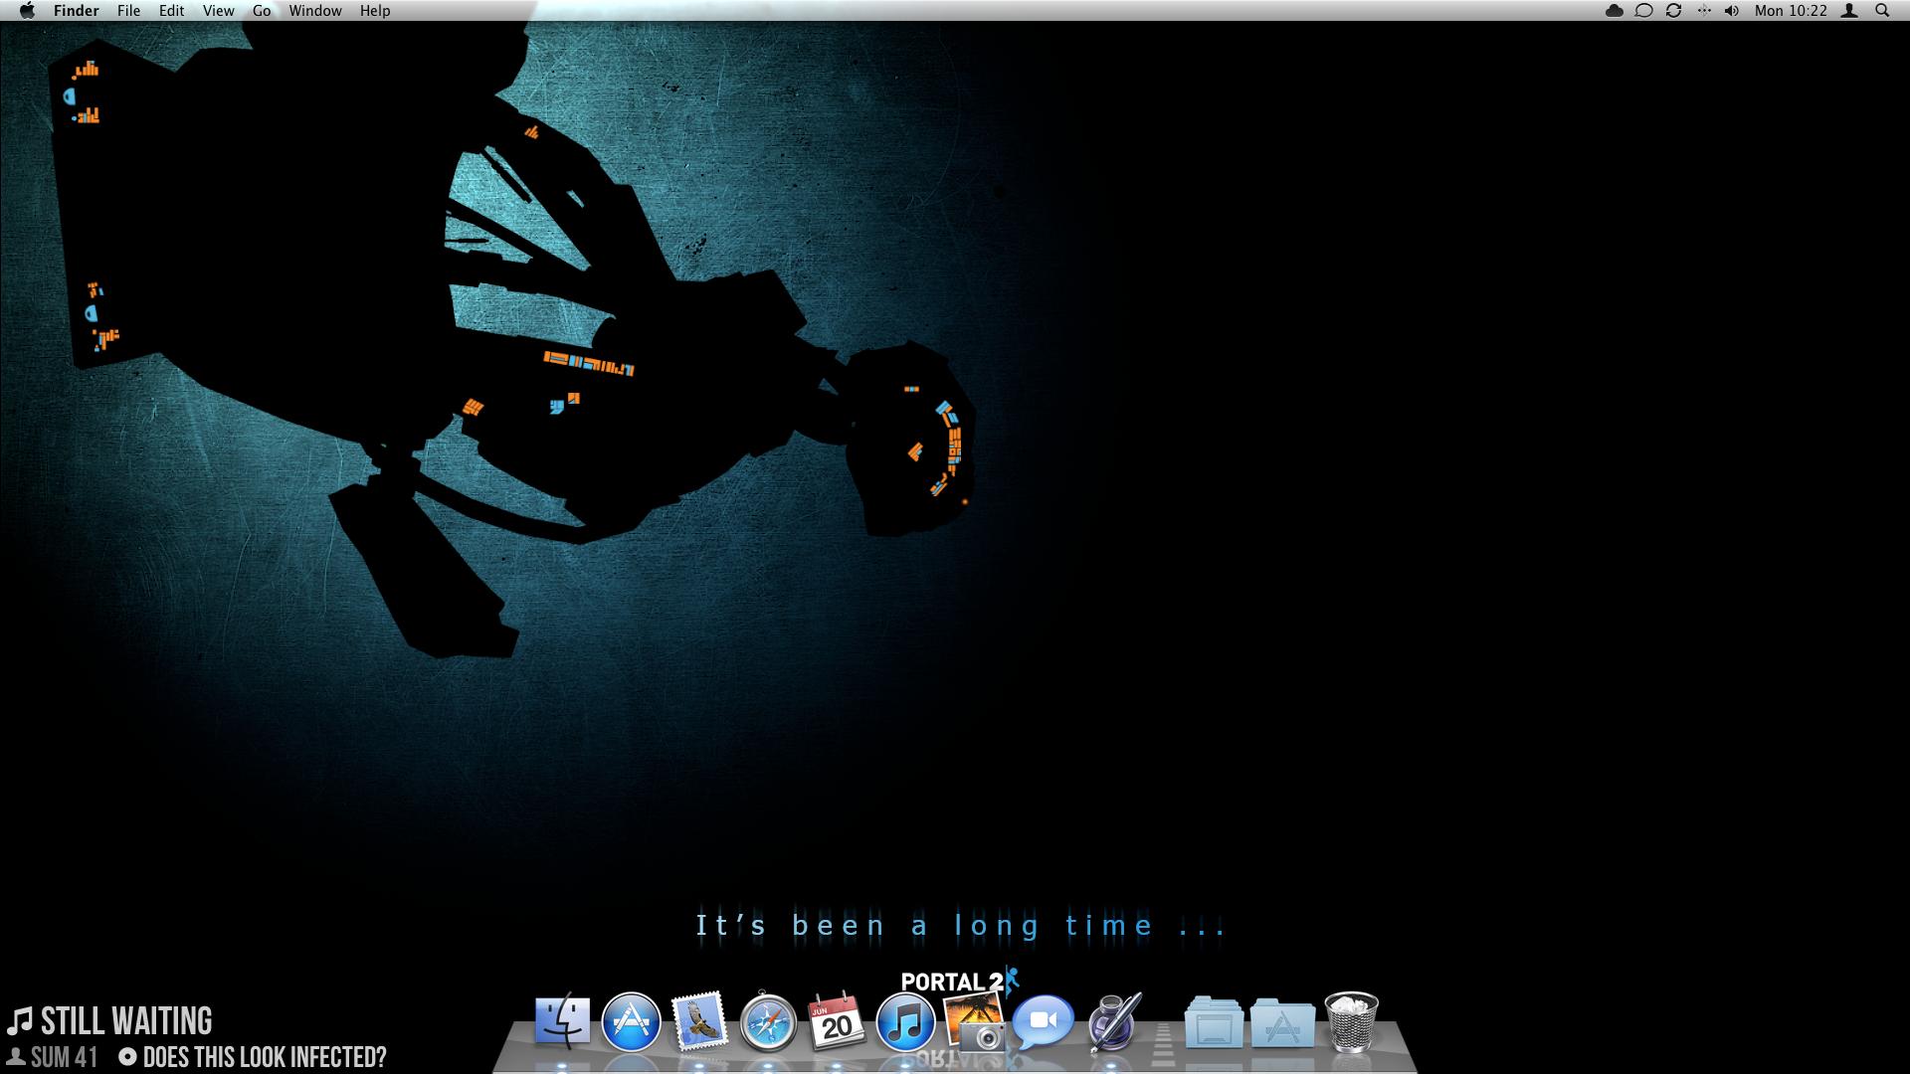Click the Mon 10:22 clock
Viewport: 1910px width, 1074px height.
1791,11
